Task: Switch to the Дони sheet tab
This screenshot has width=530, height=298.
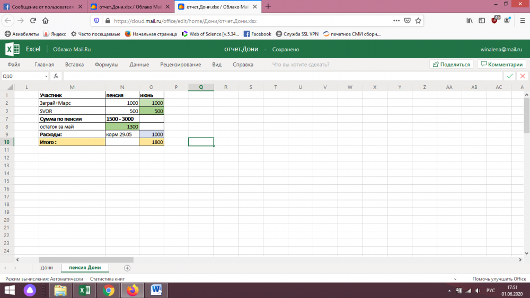Action: 47,268
